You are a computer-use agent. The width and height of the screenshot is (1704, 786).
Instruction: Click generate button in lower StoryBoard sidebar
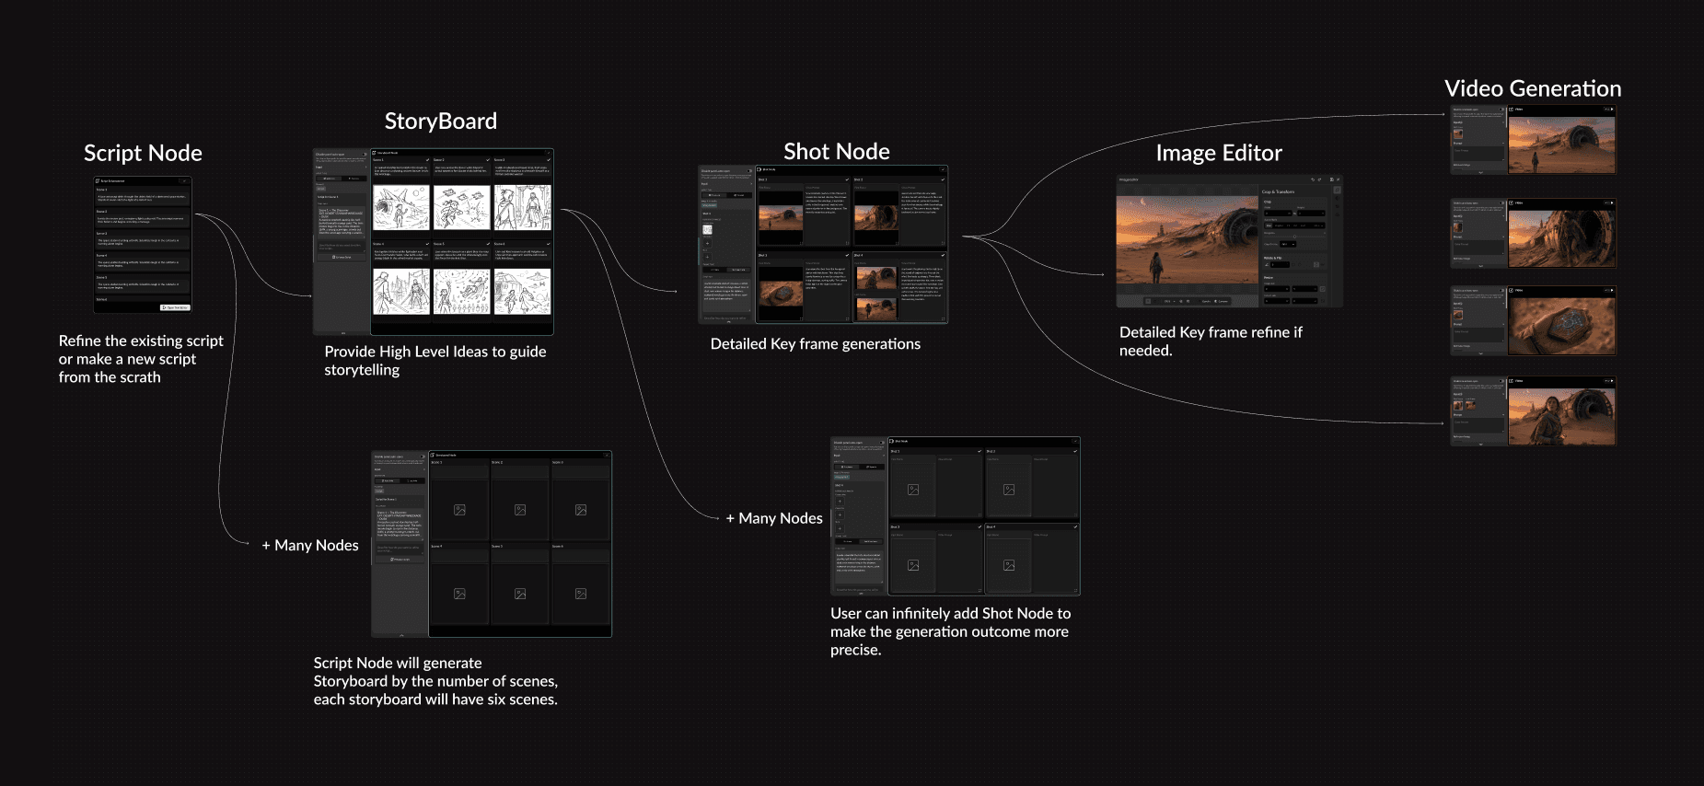(x=400, y=560)
